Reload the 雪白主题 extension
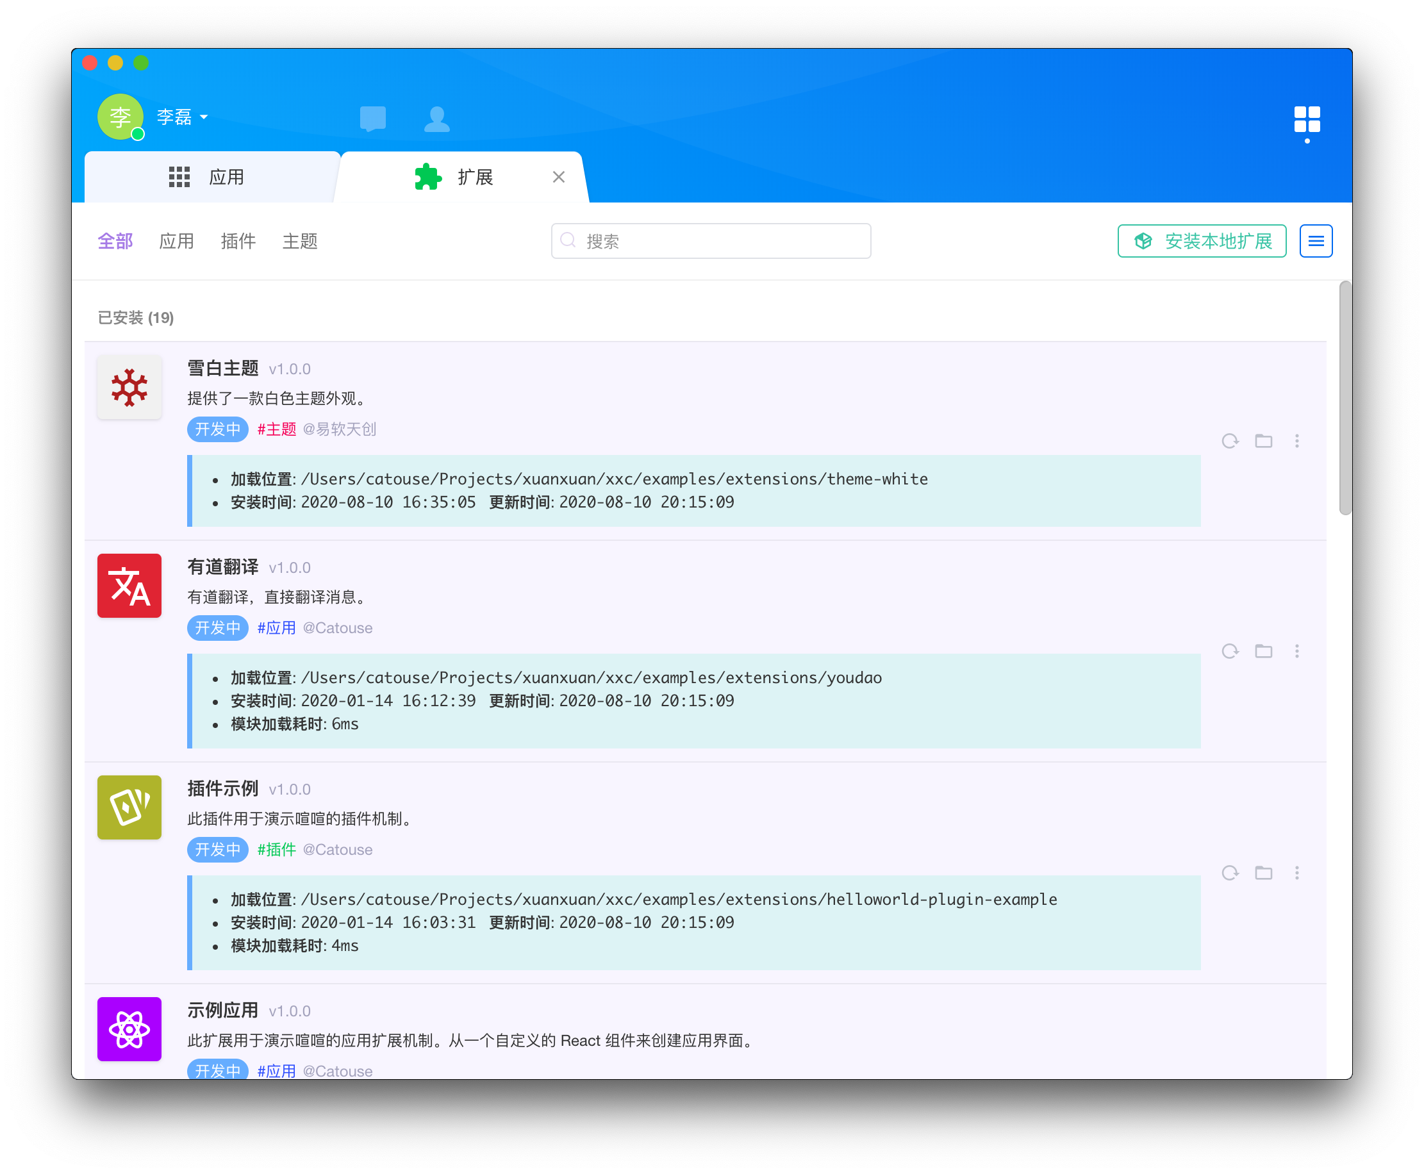 pyautogui.click(x=1230, y=441)
